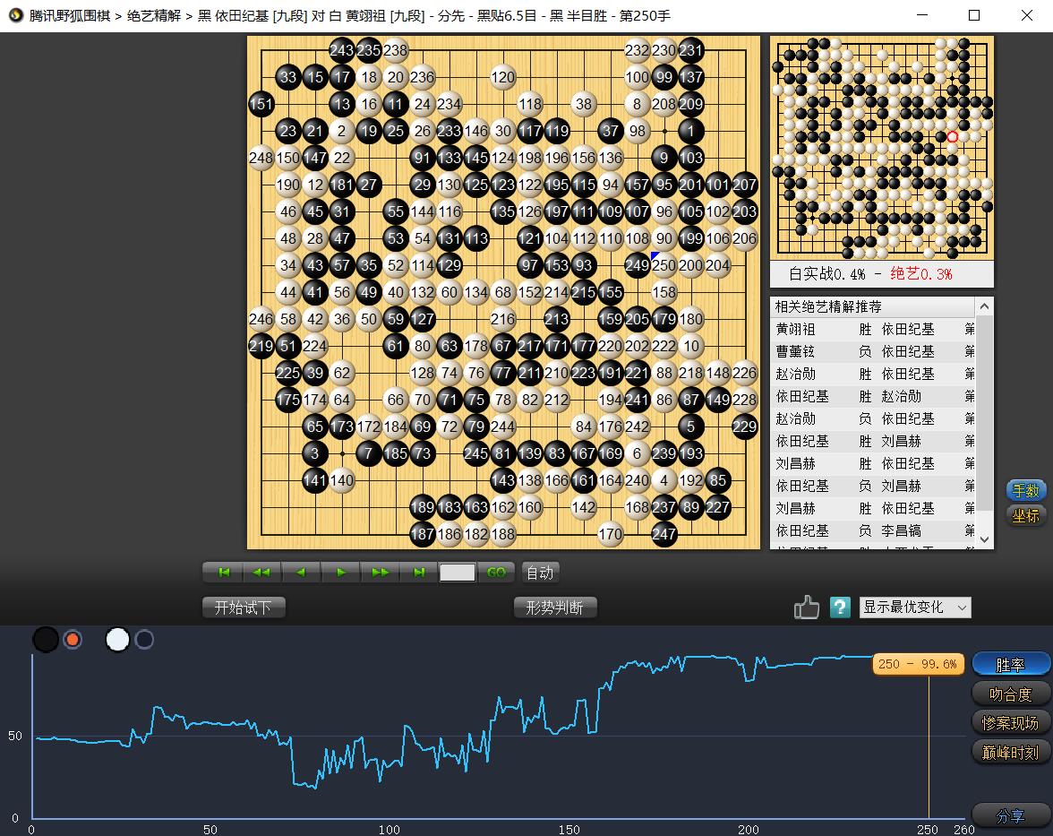The image size is (1053, 836).
Task: Click the 形势判断 button
Action: click(x=555, y=608)
